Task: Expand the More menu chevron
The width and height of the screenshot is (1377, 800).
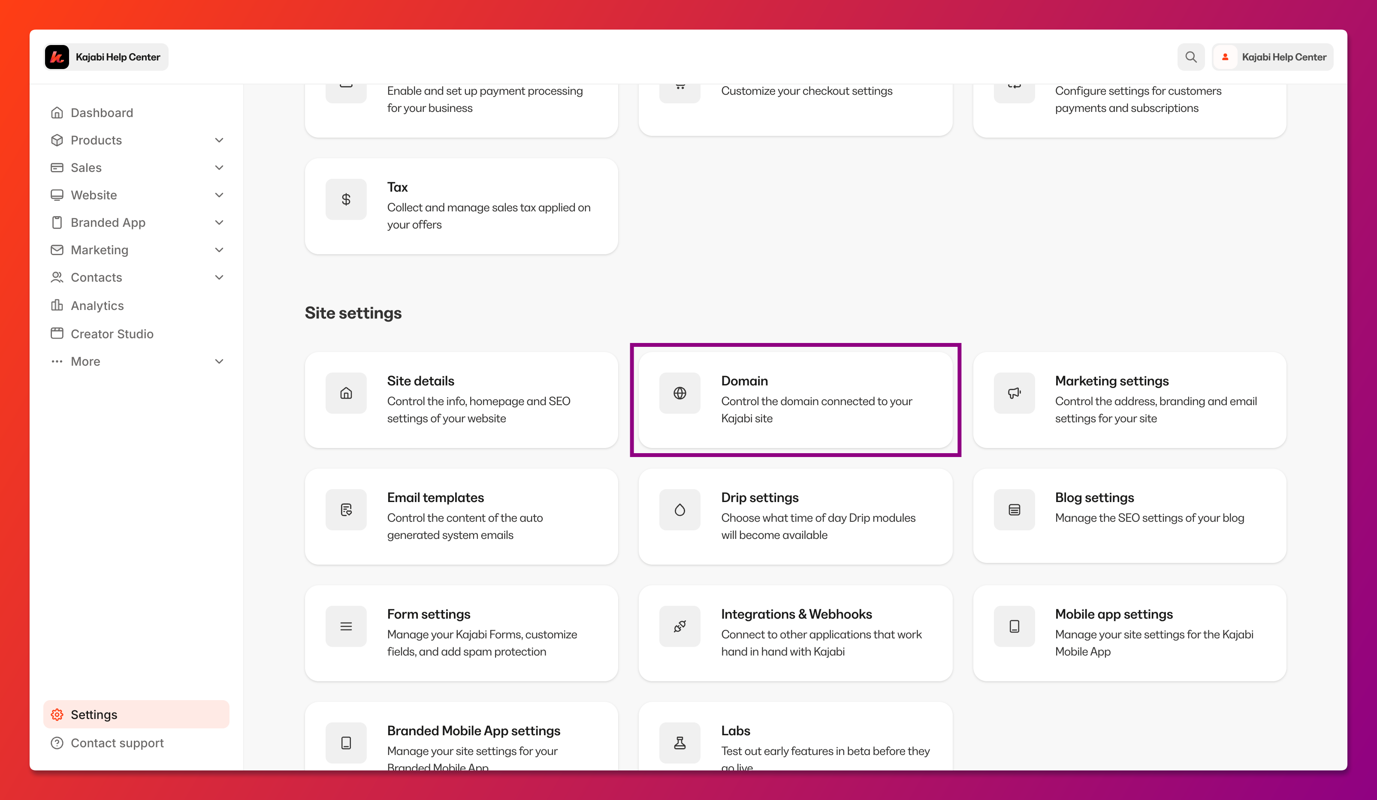Action: click(x=219, y=361)
